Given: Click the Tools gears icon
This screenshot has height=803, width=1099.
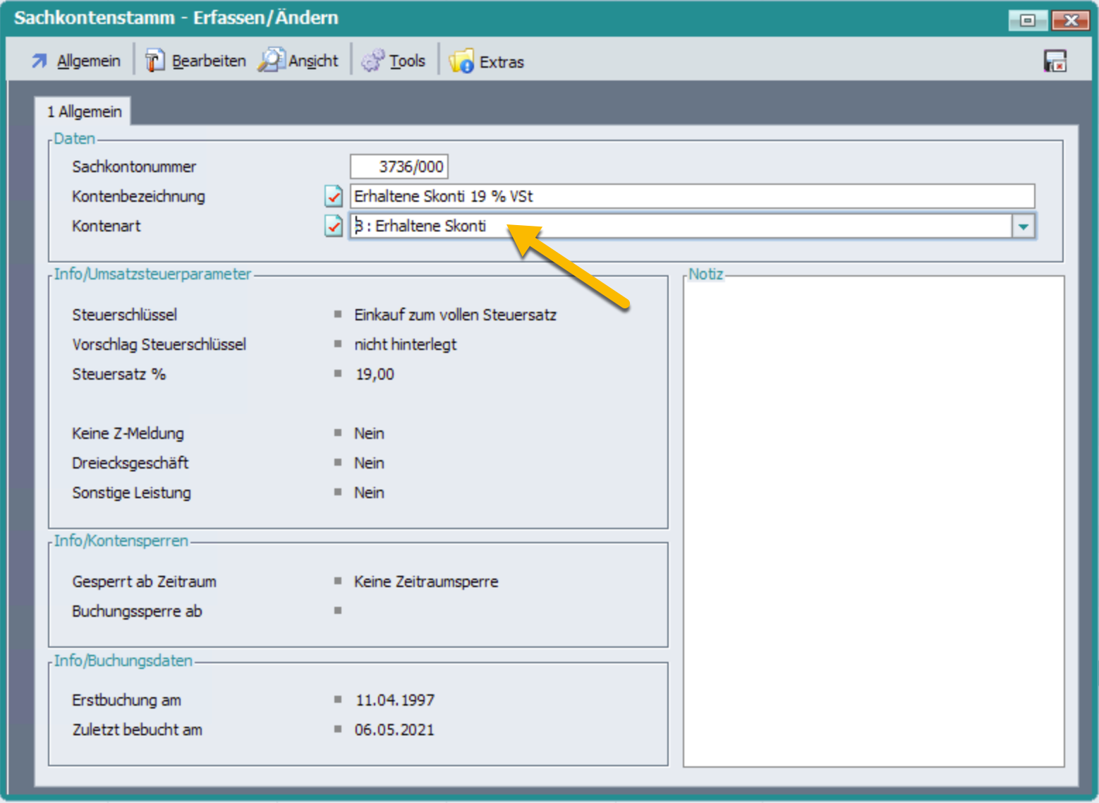Looking at the screenshot, I should coord(372,61).
